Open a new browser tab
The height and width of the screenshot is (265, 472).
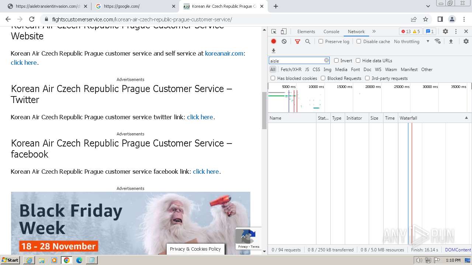(275, 6)
